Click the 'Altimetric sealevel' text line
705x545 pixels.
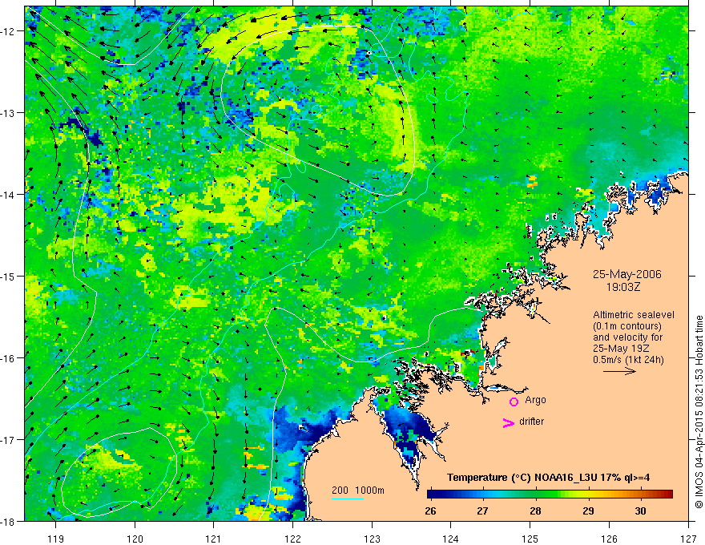click(633, 315)
